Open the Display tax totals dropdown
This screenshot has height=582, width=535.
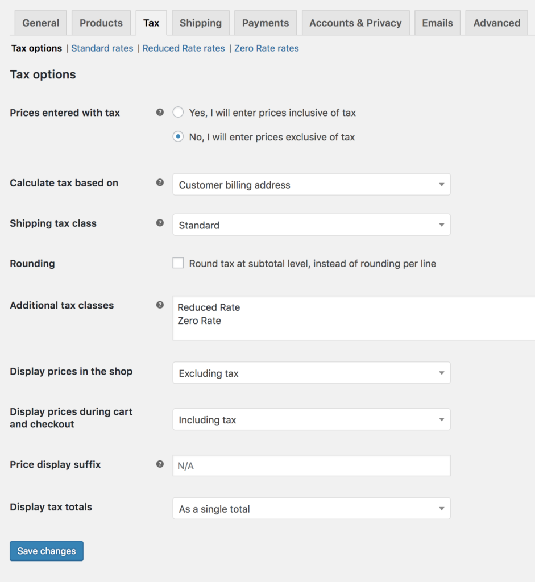click(x=312, y=508)
